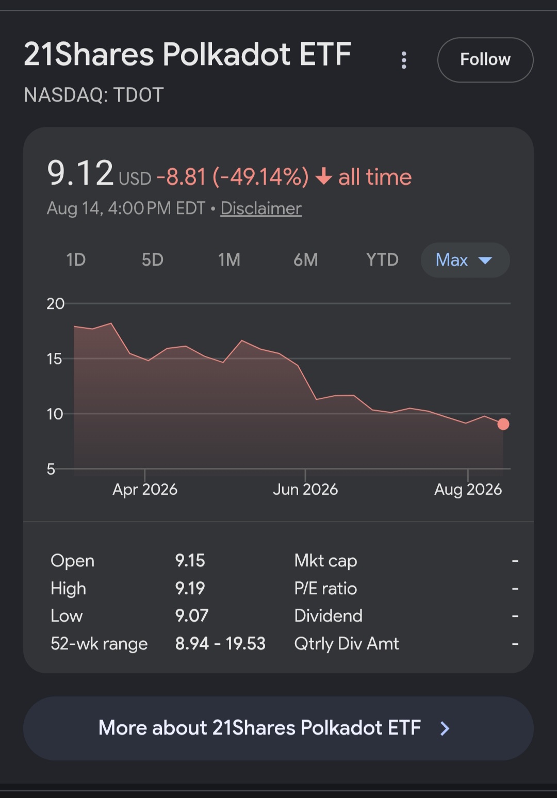Click the Open value 9.15
This screenshot has width=557, height=798.
pos(190,561)
